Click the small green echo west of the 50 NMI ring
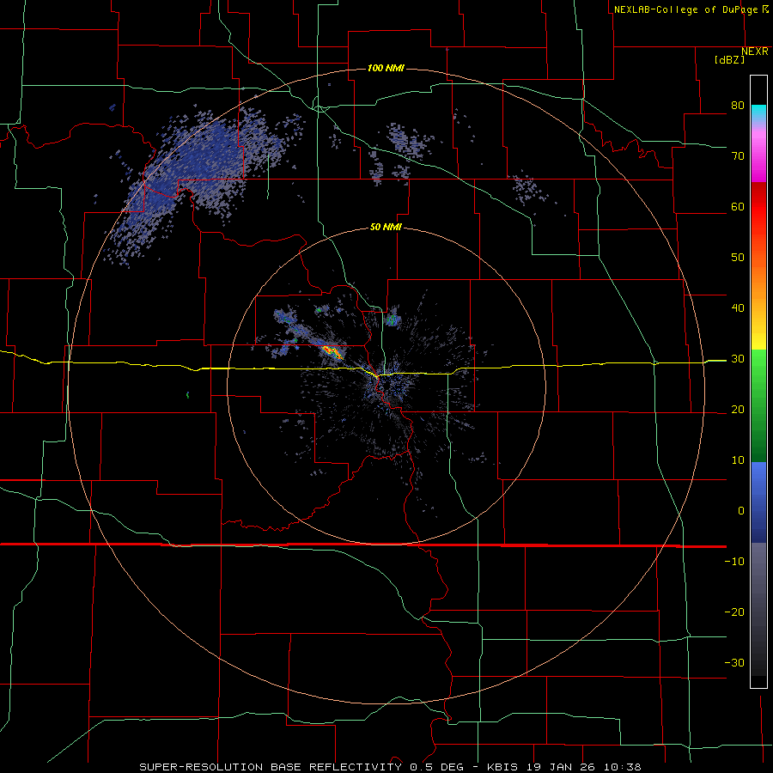Image resolution: width=773 pixels, height=773 pixels. 188,395
